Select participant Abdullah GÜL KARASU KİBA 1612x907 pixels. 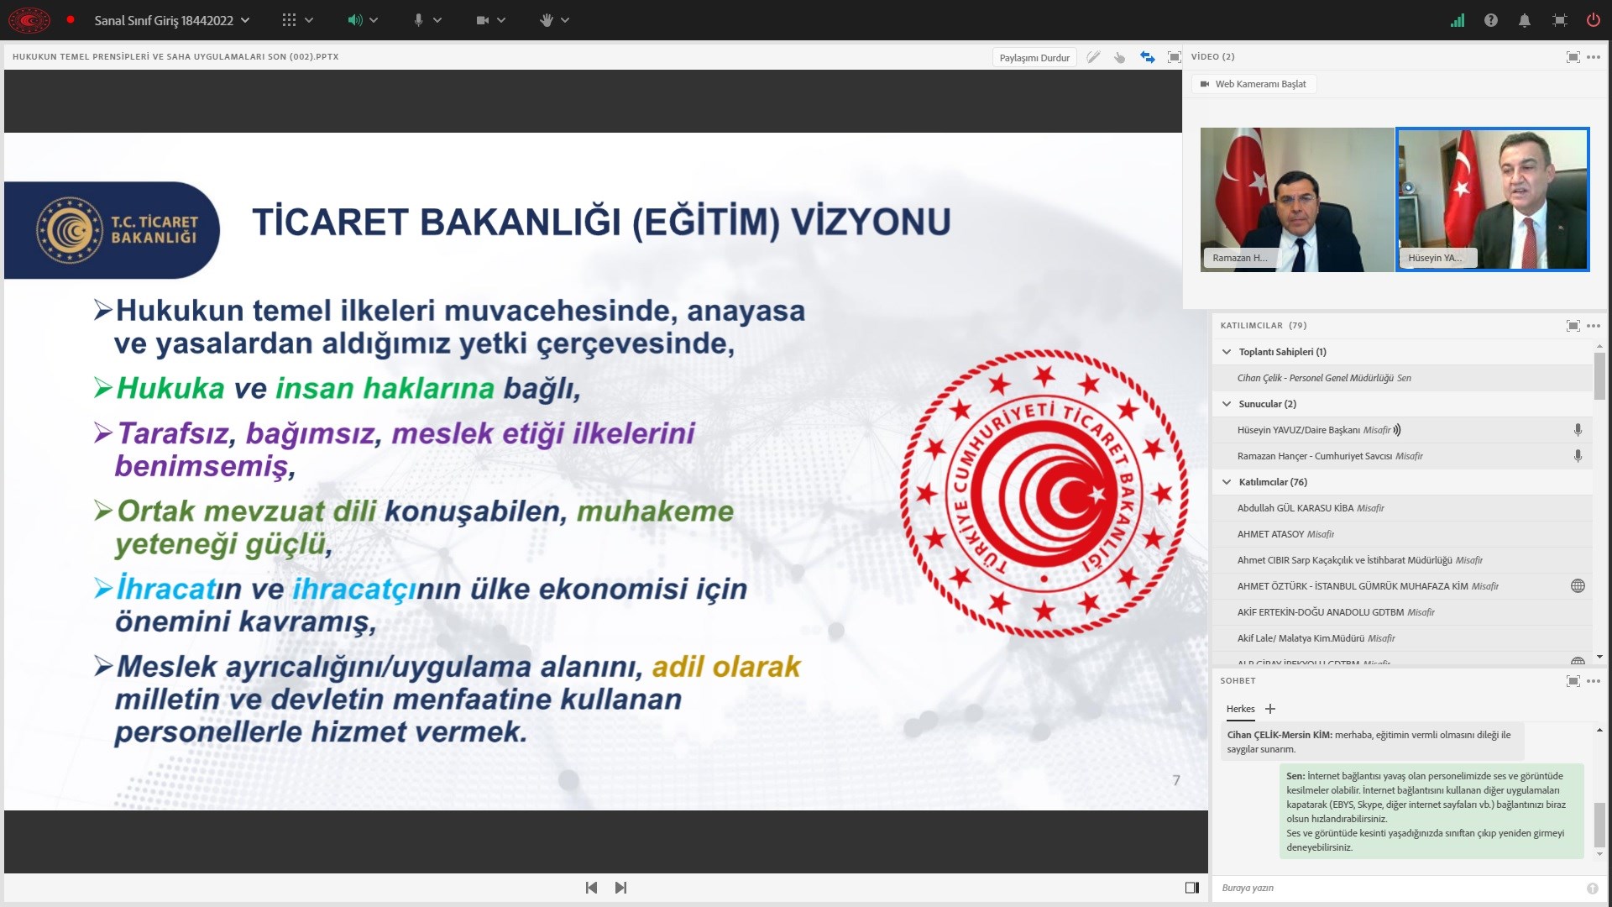click(x=1403, y=508)
